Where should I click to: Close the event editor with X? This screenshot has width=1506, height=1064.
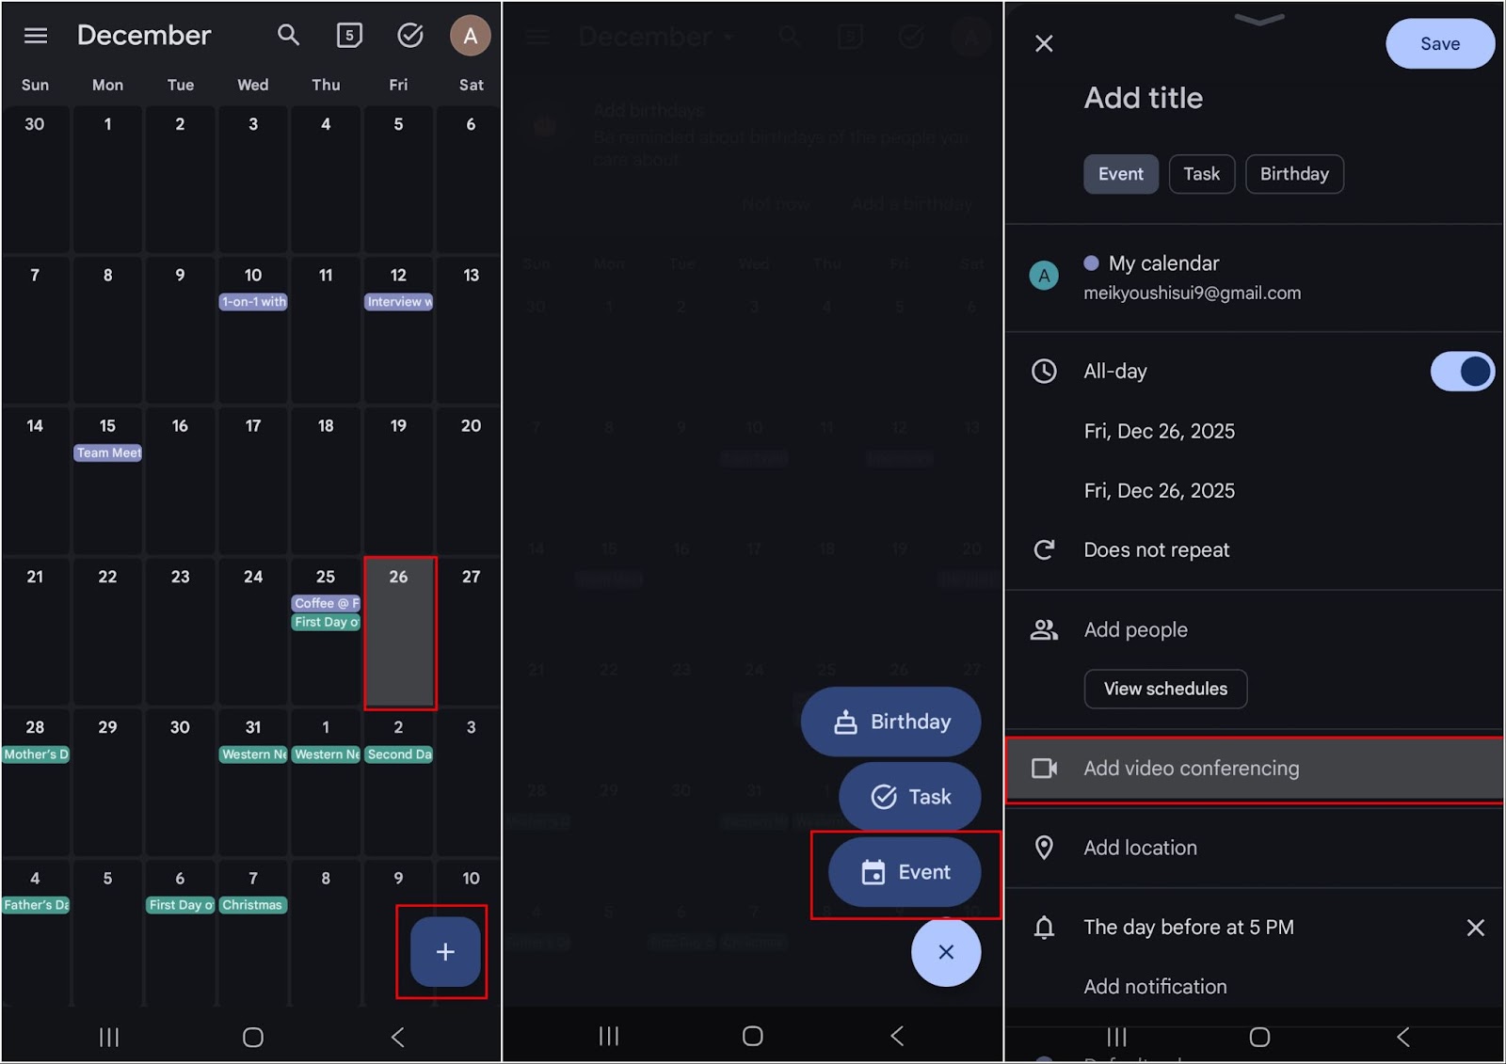1044,43
